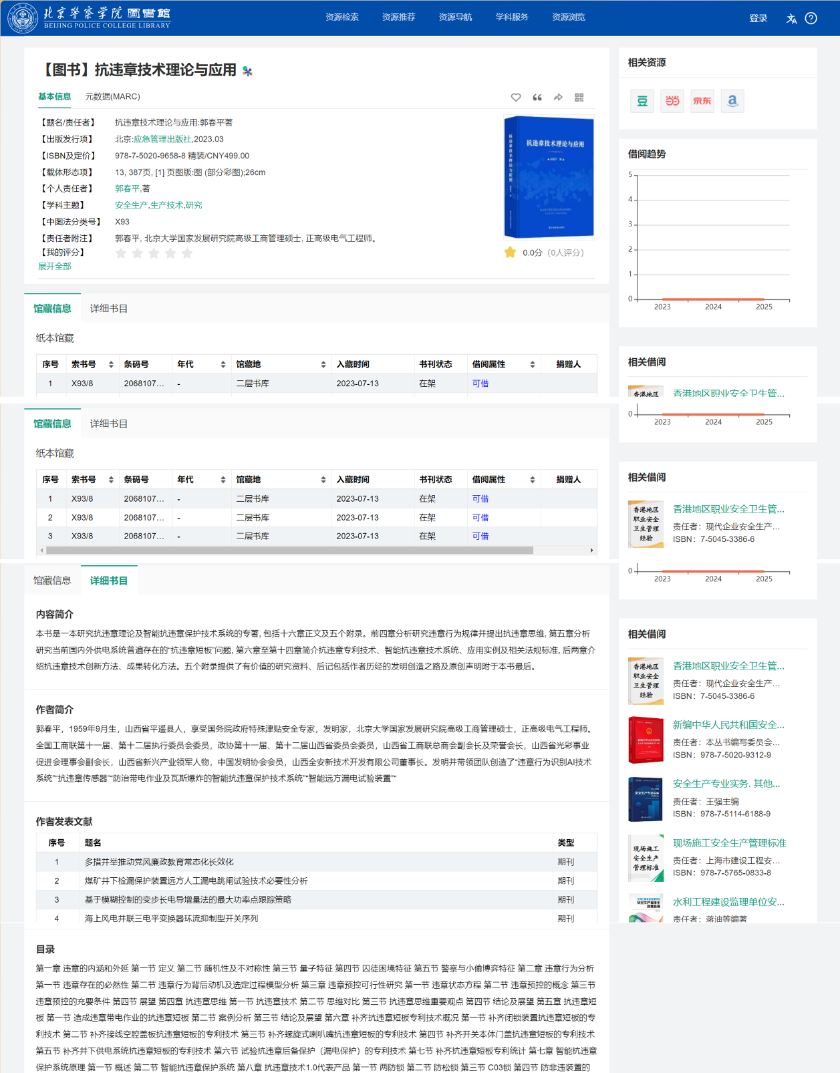Click the yellow star beside 0.0分 score

tap(510, 253)
